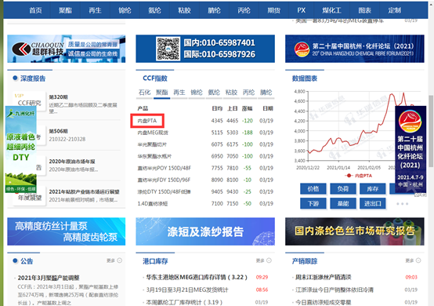
Task: Switch CCF指数 to the 腈纶 tab
Action: click(x=266, y=93)
